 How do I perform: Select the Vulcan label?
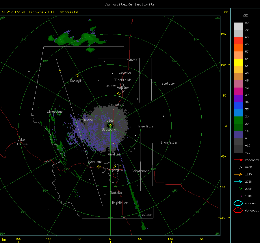(x=147, y=215)
